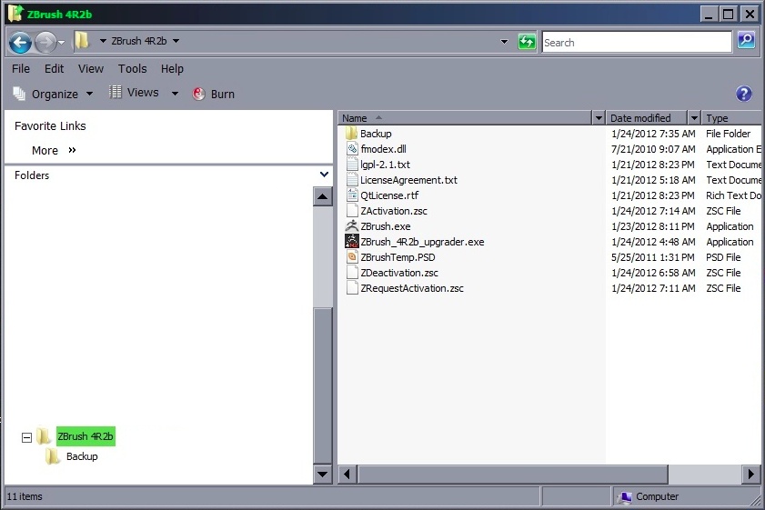Open the Edit menu

[x=54, y=69]
